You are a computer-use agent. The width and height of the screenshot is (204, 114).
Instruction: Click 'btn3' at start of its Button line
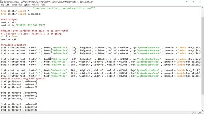4,54
